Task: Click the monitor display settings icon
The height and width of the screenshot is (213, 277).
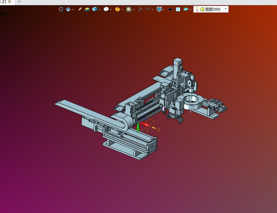Action: coord(159,9)
